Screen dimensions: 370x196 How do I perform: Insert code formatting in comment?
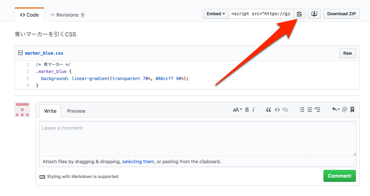coord(277,110)
